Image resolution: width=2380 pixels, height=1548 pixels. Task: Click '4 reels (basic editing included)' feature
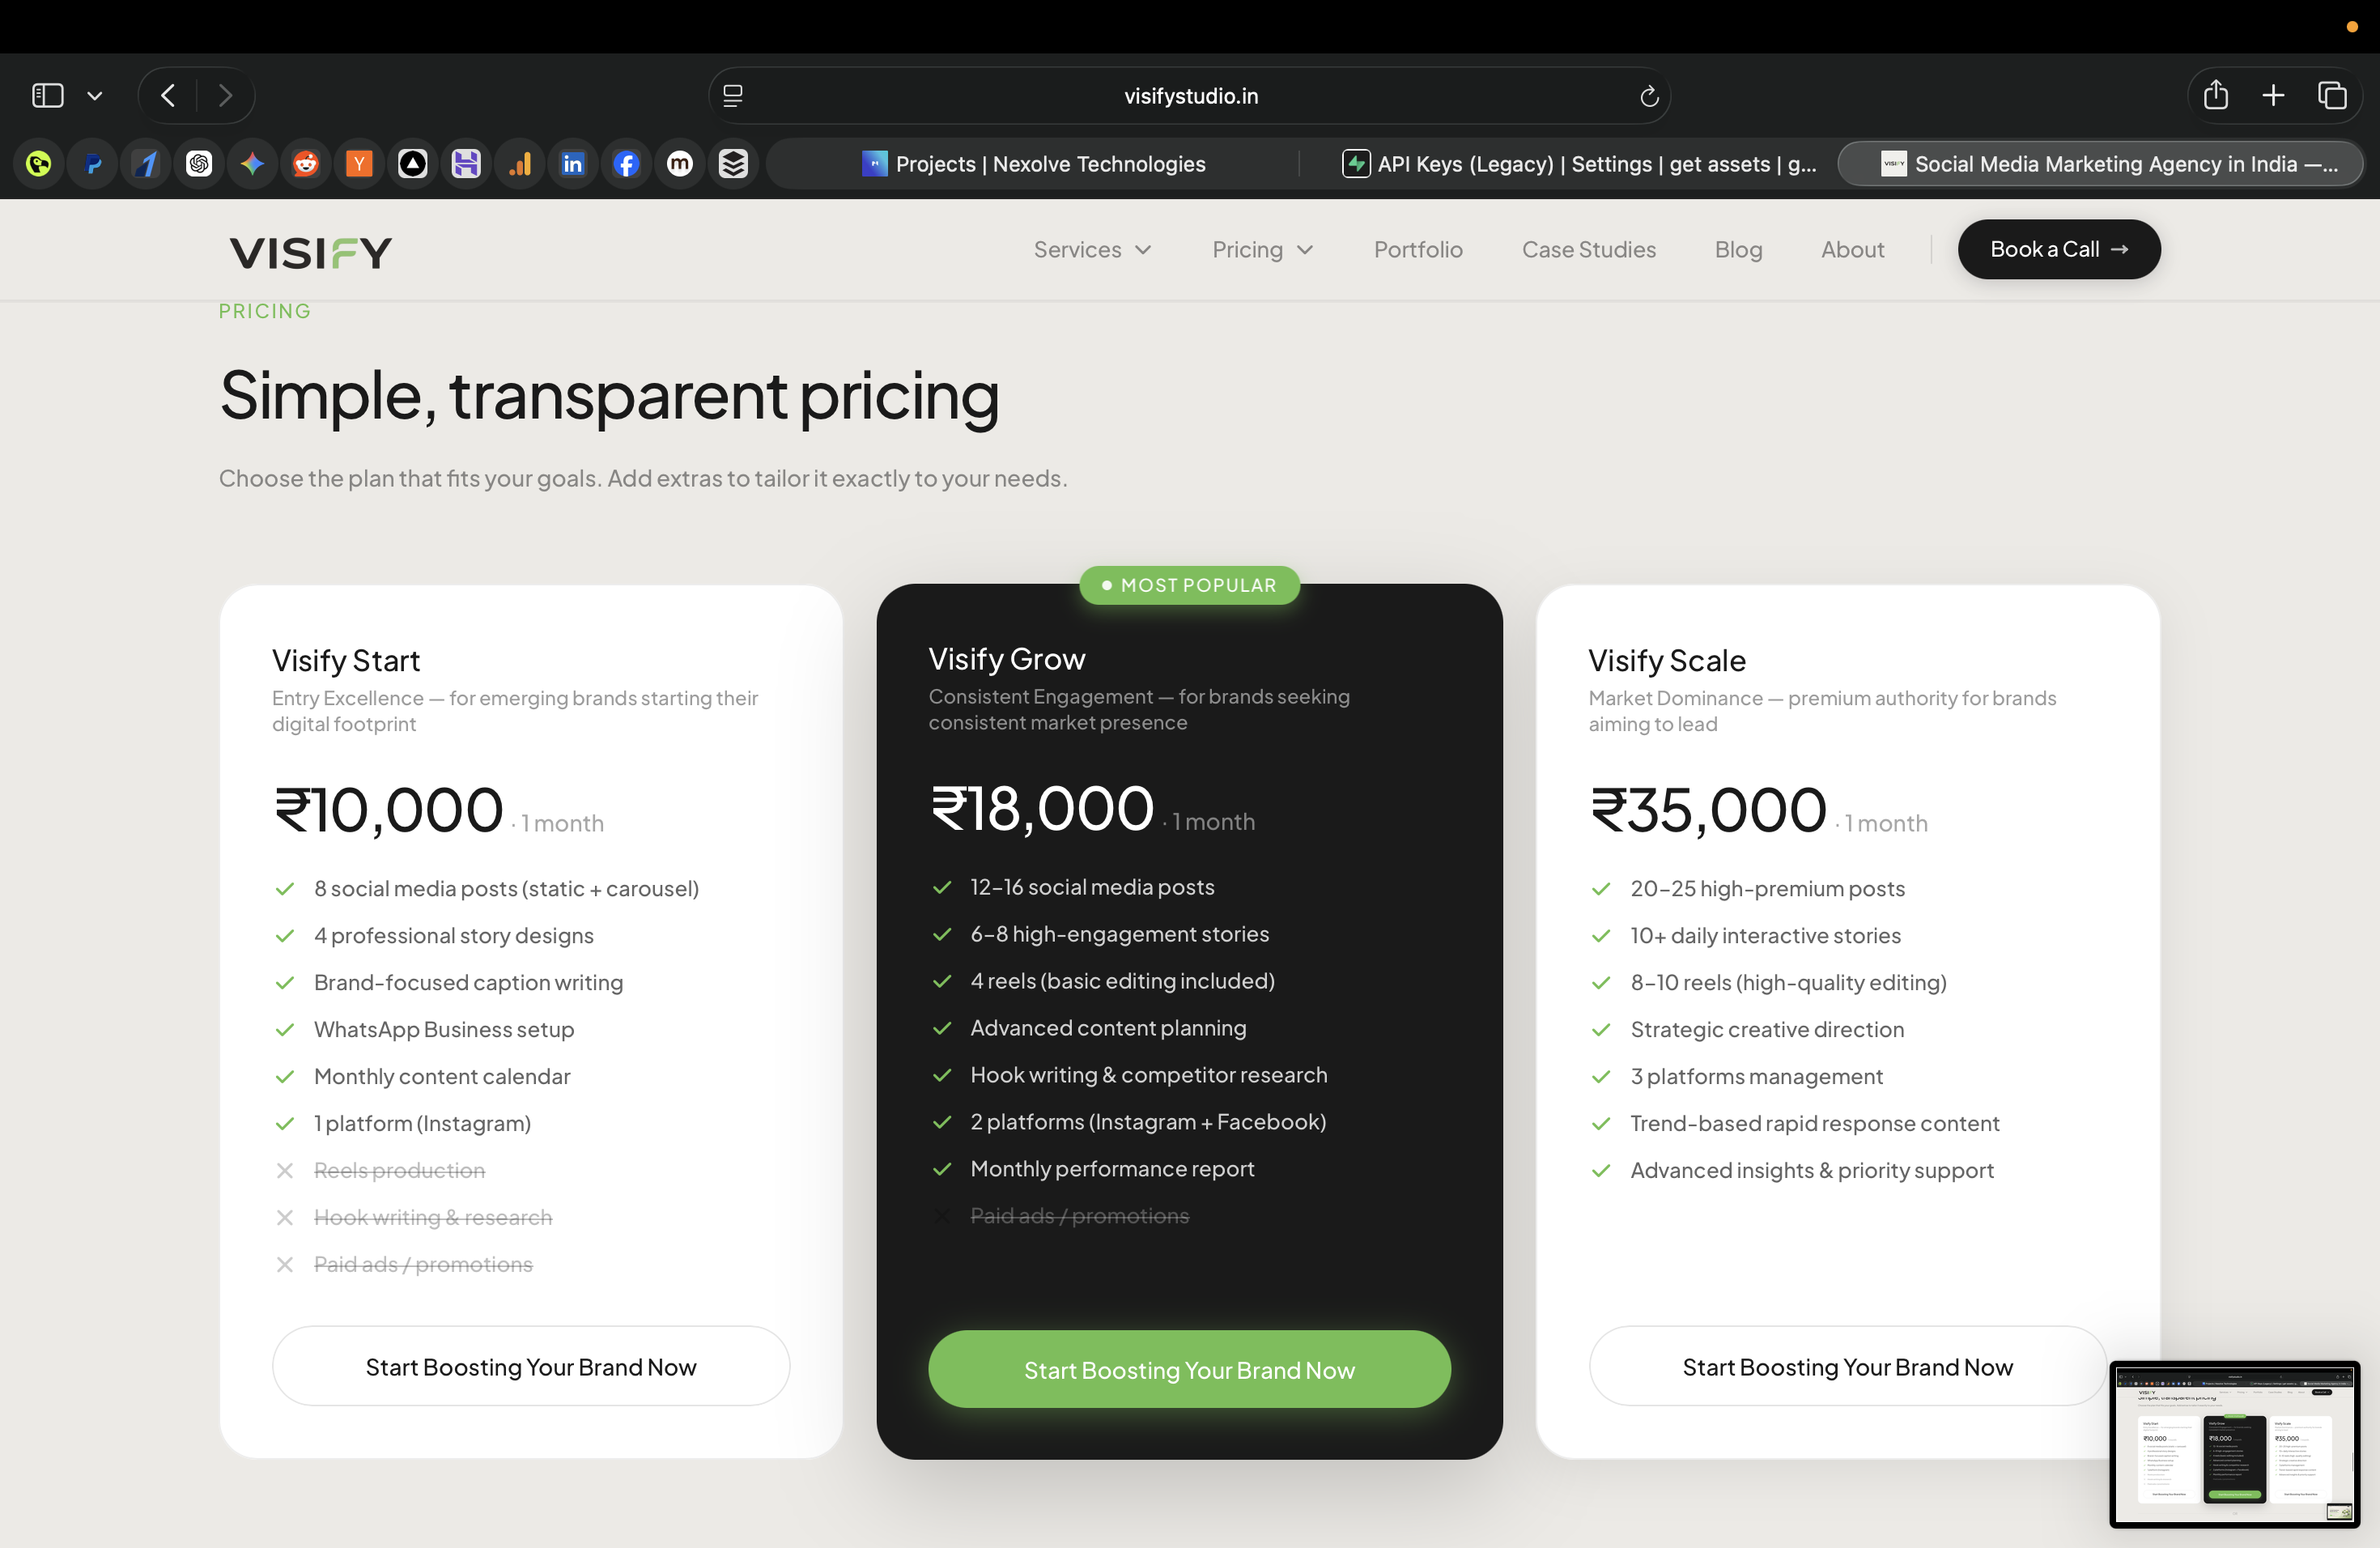pos(1122,981)
